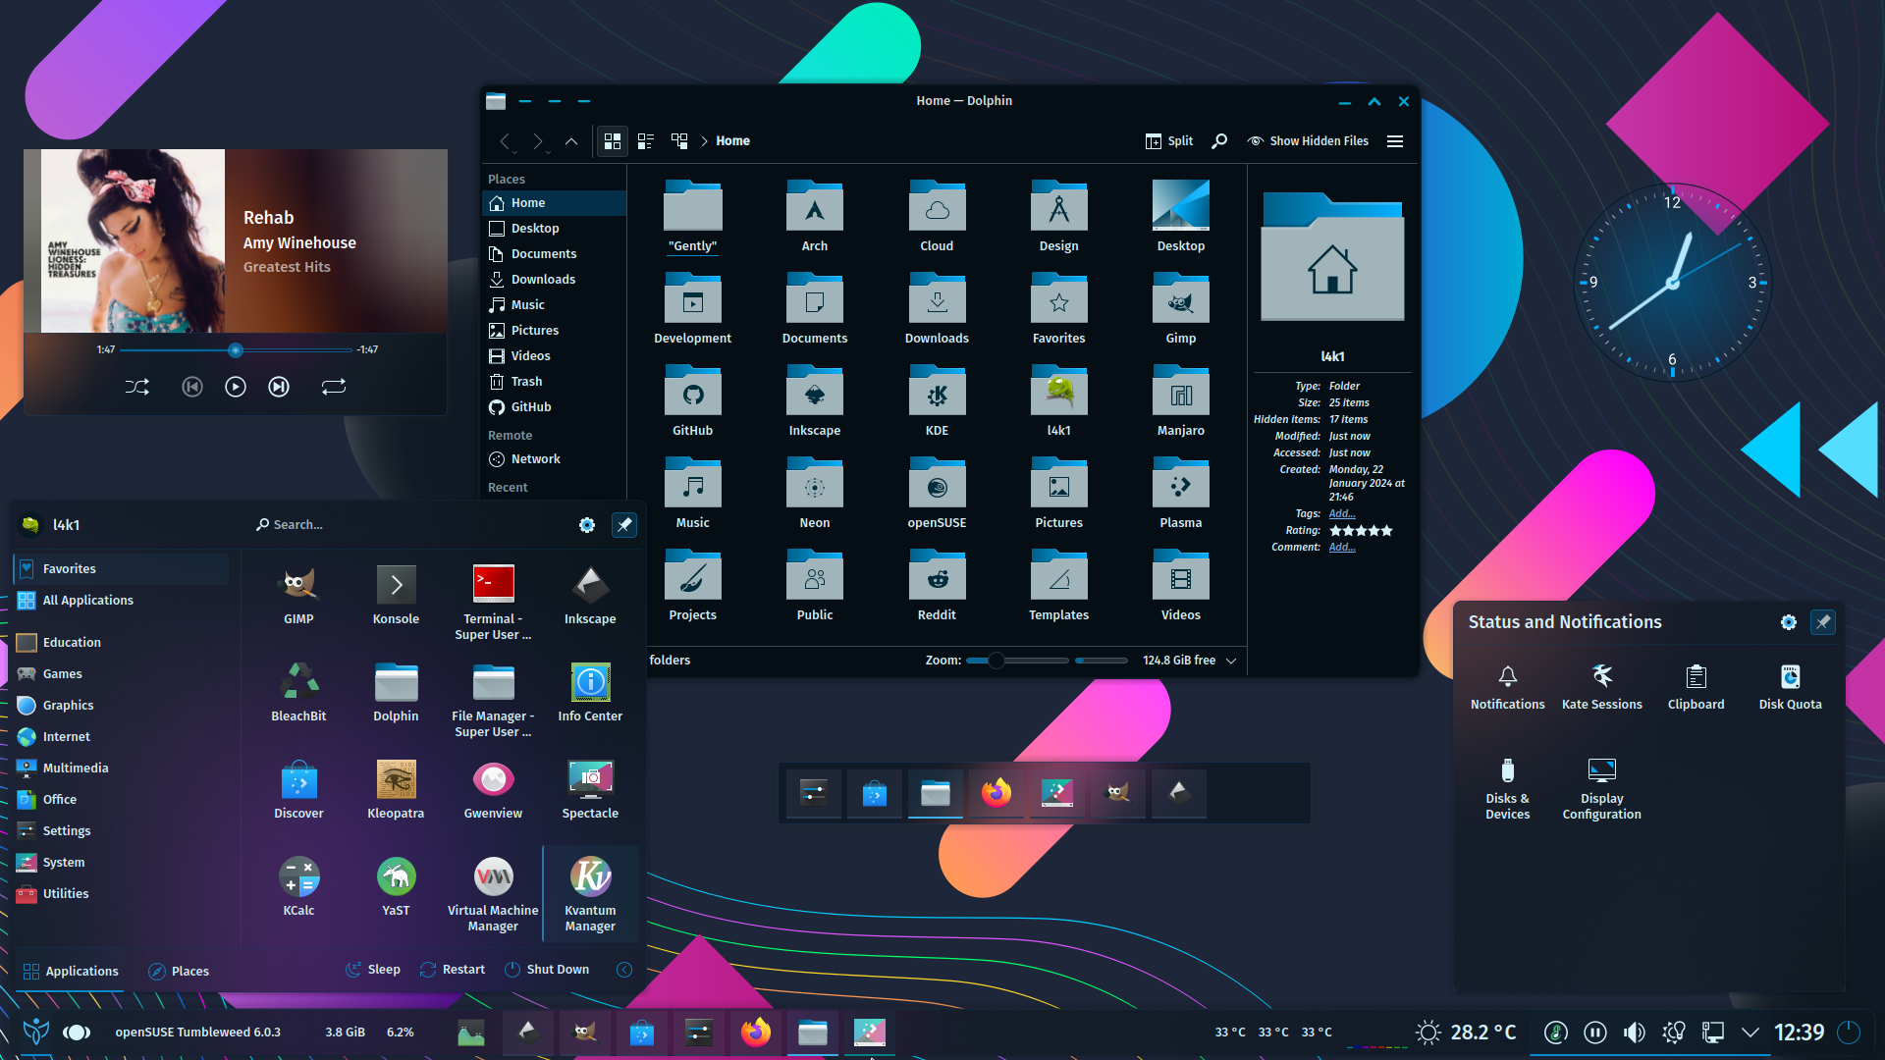This screenshot has height=1060, width=1885.
Task: Open the Reddit folder
Action: tap(937, 586)
